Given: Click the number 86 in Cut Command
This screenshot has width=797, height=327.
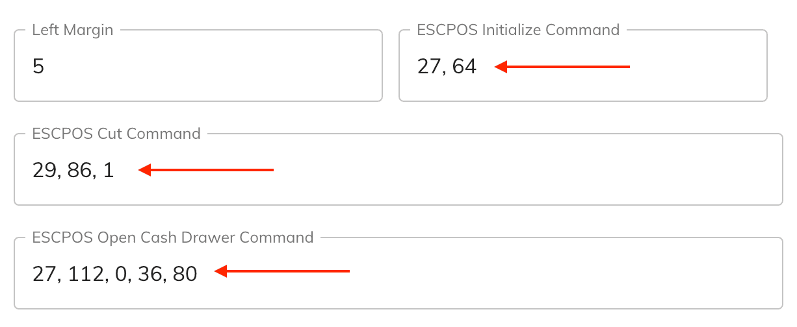Looking at the screenshot, I should 79,170.
